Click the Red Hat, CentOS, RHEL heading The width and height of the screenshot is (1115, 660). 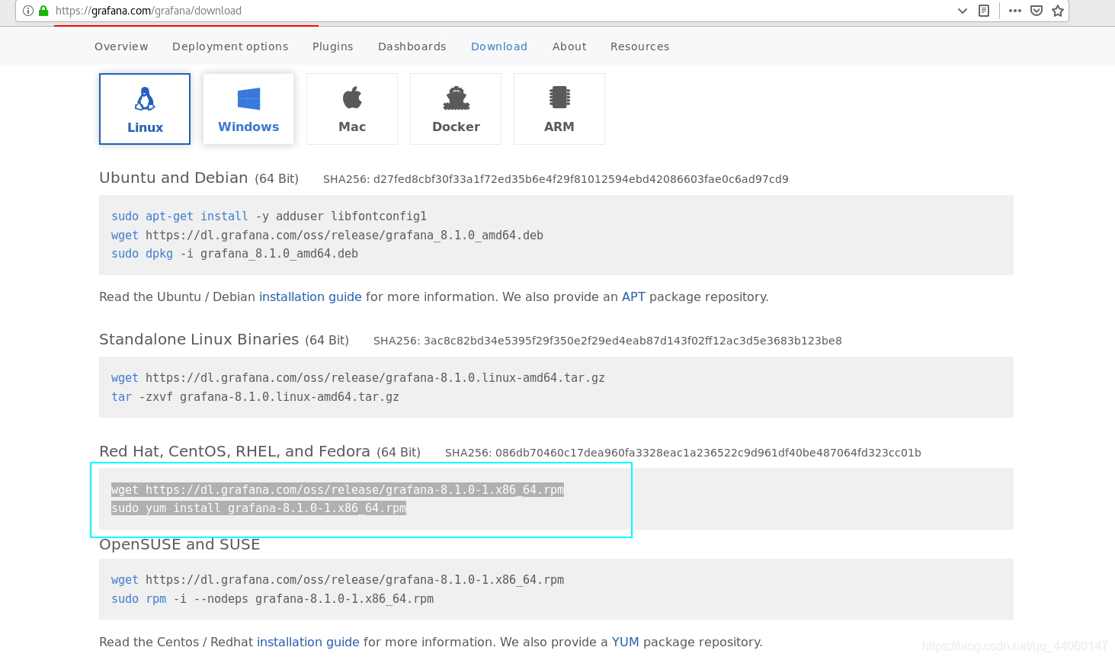point(235,451)
